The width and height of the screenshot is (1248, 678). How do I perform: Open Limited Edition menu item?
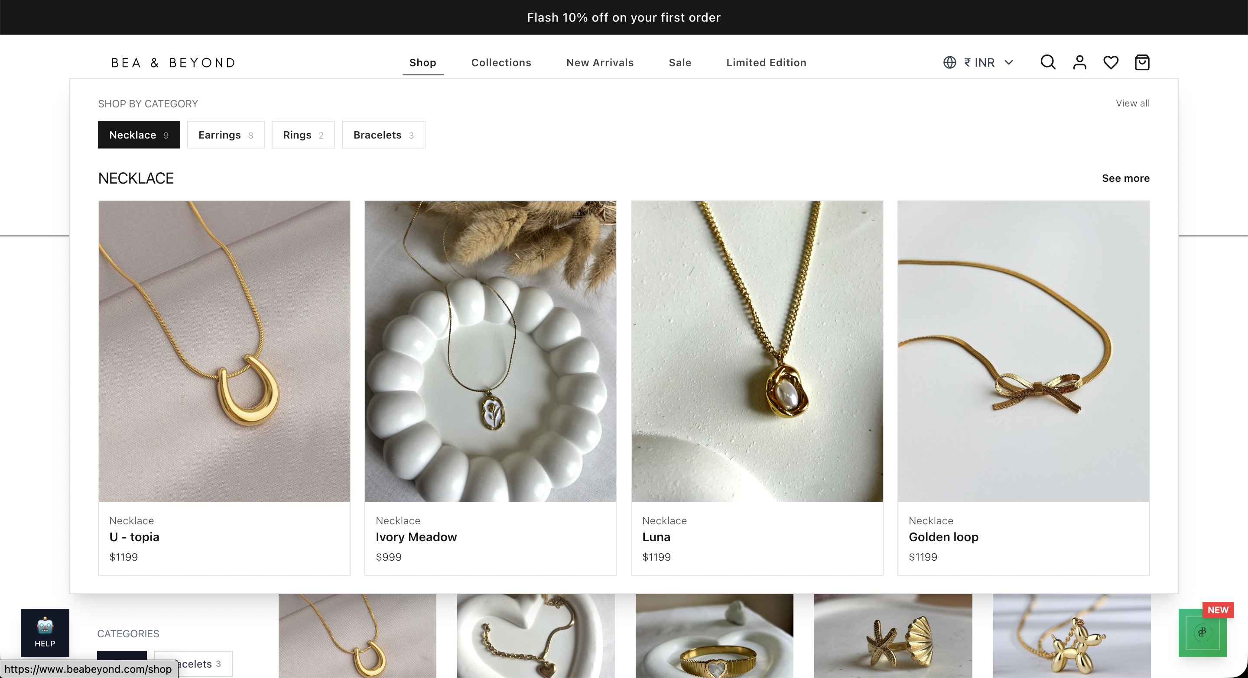pyautogui.click(x=766, y=62)
